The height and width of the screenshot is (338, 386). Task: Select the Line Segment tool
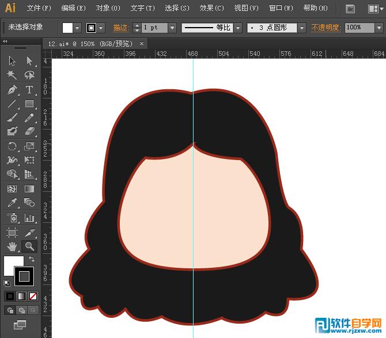click(12, 104)
